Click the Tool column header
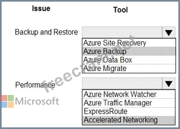Viewport: 180px width, 129px height. tap(120, 10)
